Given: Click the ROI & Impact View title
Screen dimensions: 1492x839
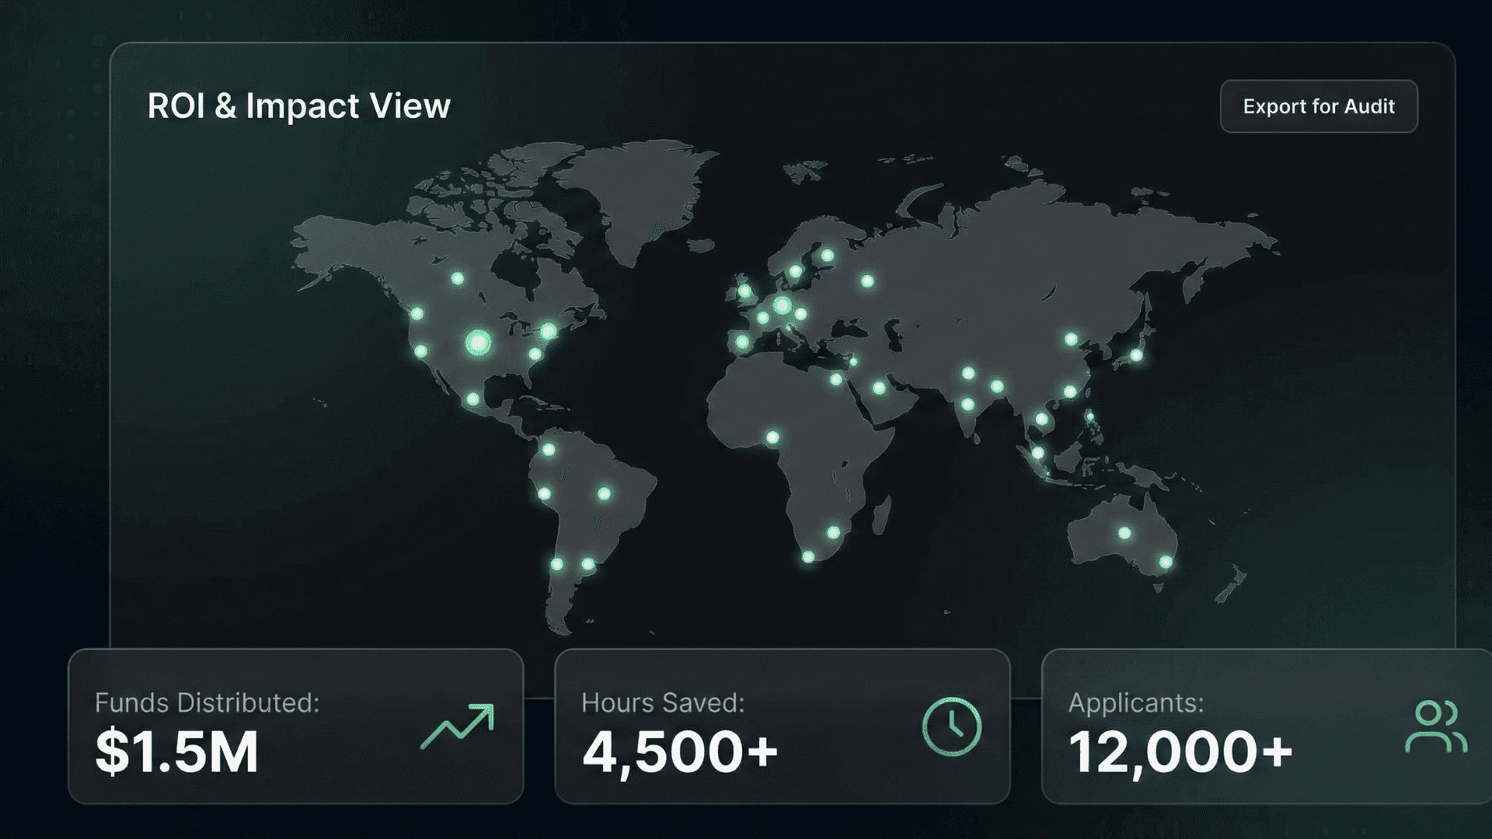Looking at the screenshot, I should click(298, 106).
